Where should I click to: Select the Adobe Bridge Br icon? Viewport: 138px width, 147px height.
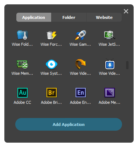coord(52,93)
